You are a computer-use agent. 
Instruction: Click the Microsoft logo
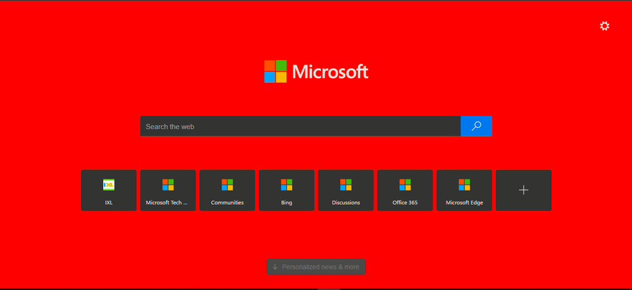click(316, 71)
